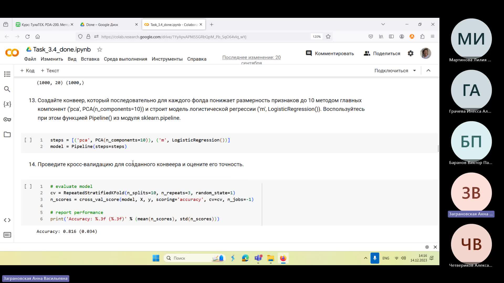Image resolution: width=504 pixels, height=283 pixels.
Task: Collapse the Colab header with chevron
Action: [x=428, y=70]
